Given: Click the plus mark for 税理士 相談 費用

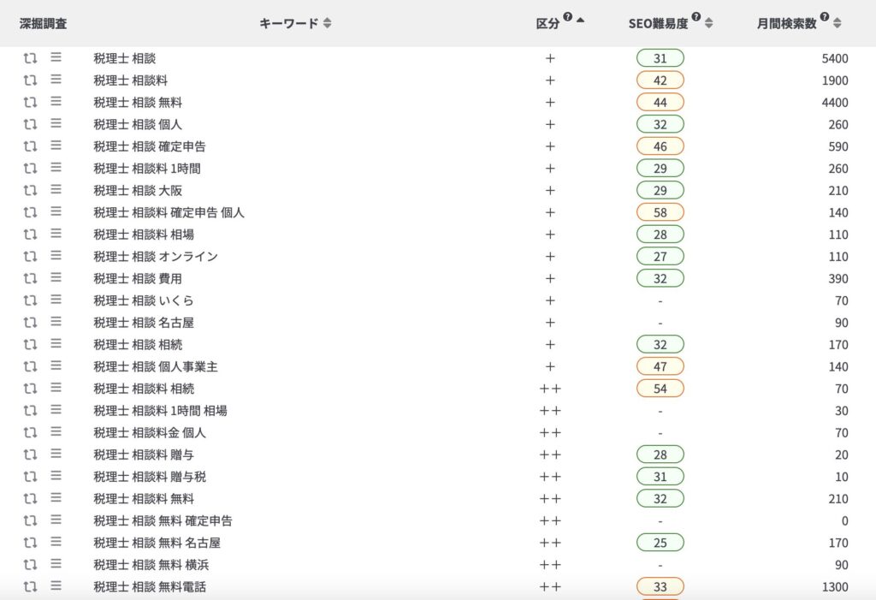Looking at the screenshot, I should (550, 278).
